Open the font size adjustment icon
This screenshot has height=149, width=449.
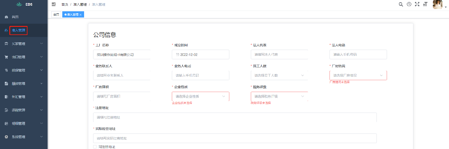click(425, 4)
